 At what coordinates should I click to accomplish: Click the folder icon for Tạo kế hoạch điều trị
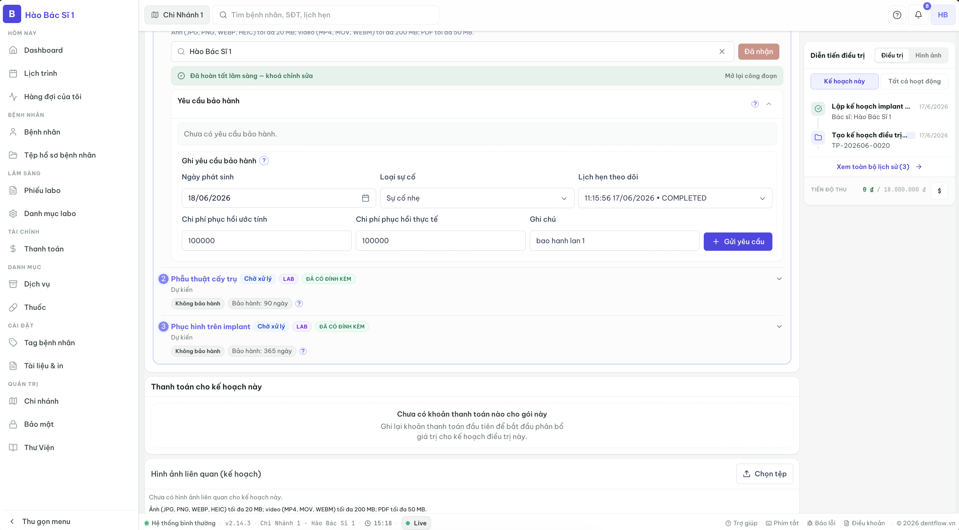point(818,137)
